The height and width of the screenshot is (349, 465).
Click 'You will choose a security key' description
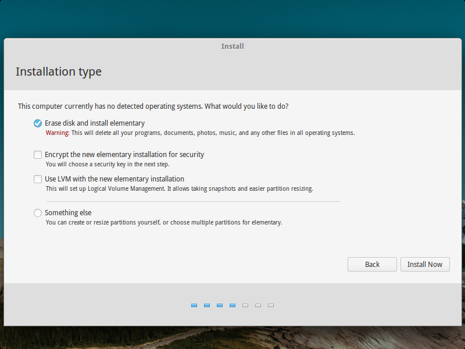click(x=108, y=164)
